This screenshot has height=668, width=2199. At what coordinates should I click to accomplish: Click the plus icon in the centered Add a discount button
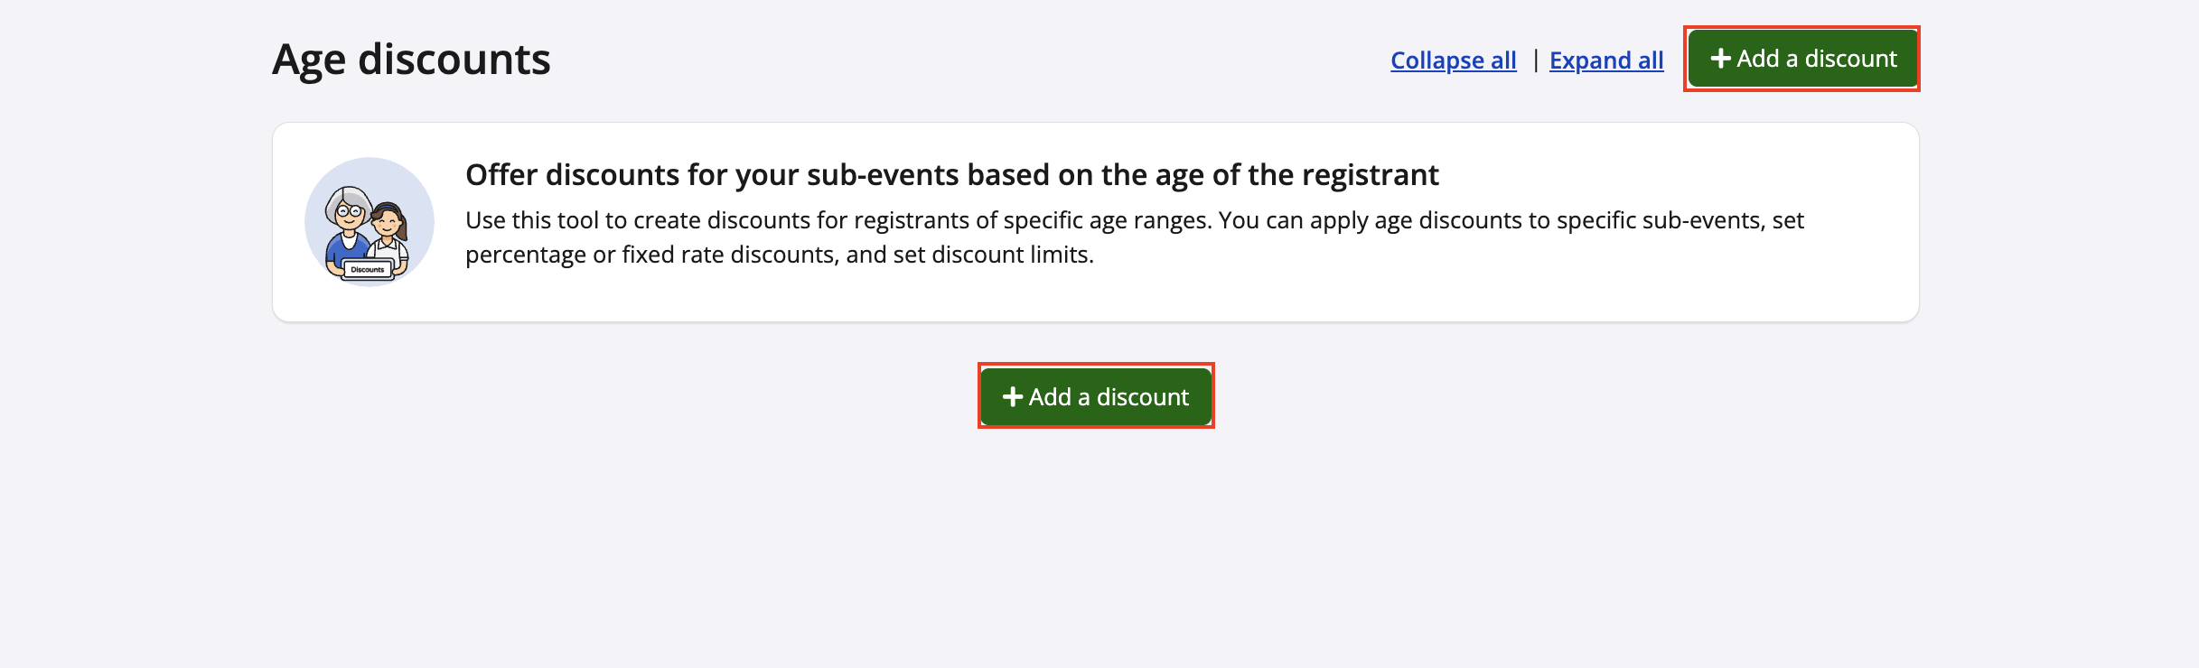1012,397
